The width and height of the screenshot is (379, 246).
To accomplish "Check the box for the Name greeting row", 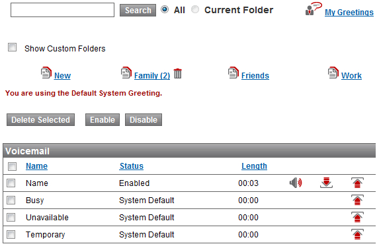I will 11,183.
